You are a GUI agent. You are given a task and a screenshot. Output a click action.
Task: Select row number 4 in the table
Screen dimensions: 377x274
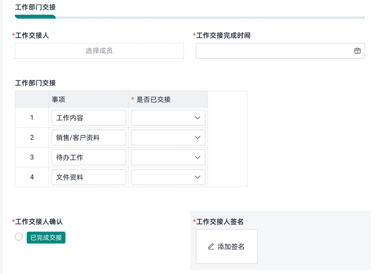point(32,177)
